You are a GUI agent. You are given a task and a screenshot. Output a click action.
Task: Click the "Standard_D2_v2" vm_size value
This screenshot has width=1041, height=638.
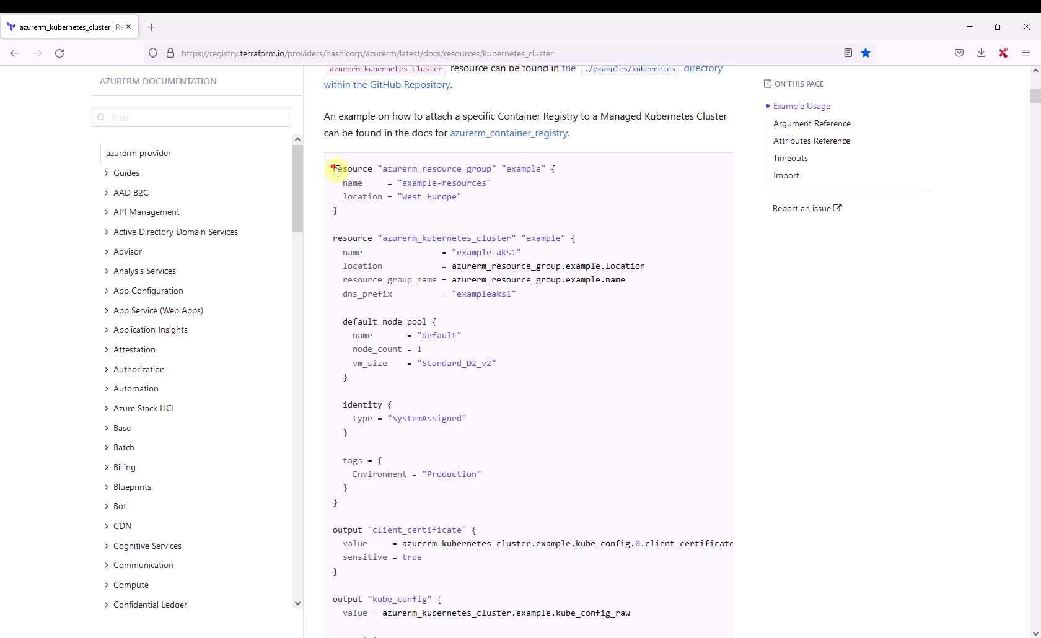pos(457,363)
